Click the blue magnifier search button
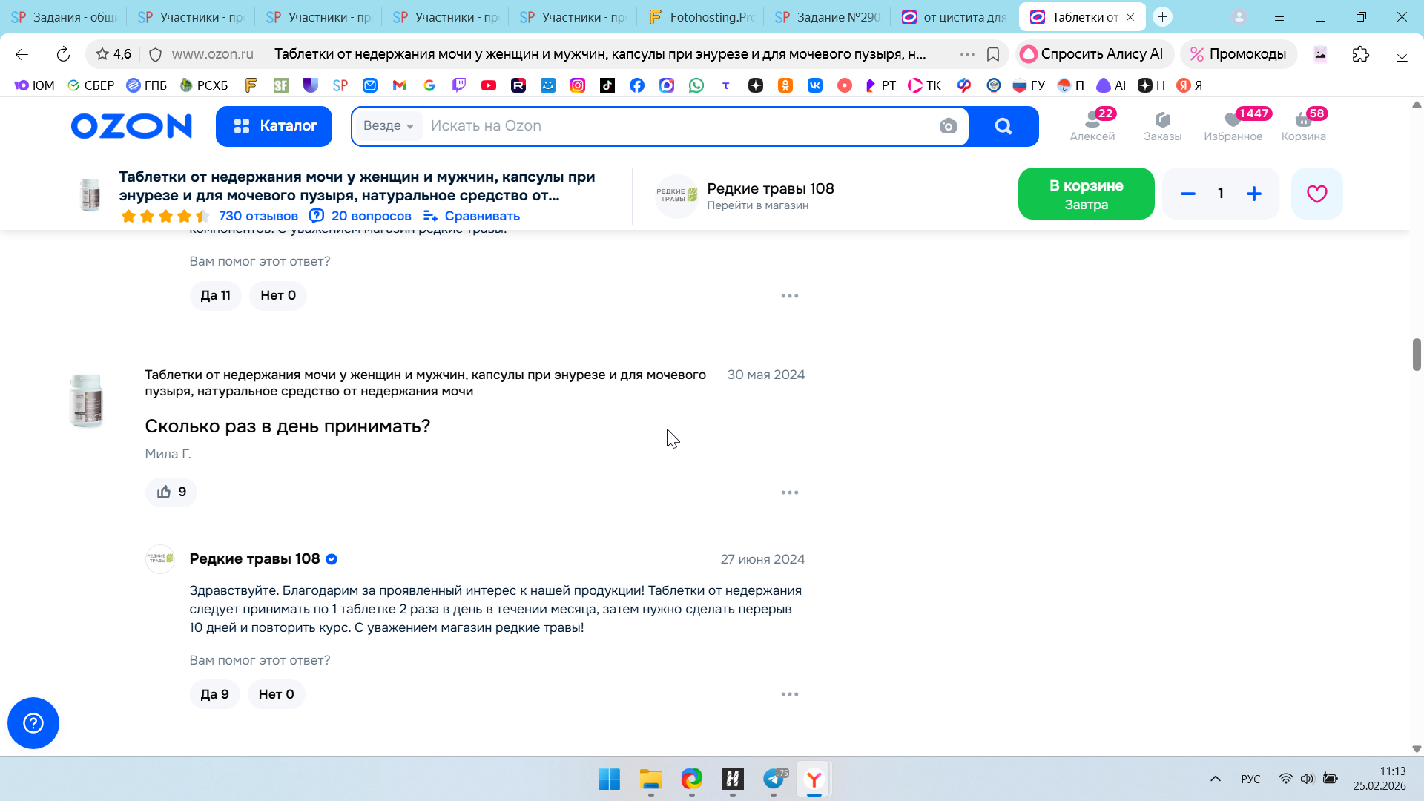The height and width of the screenshot is (801, 1424). [1003, 126]
